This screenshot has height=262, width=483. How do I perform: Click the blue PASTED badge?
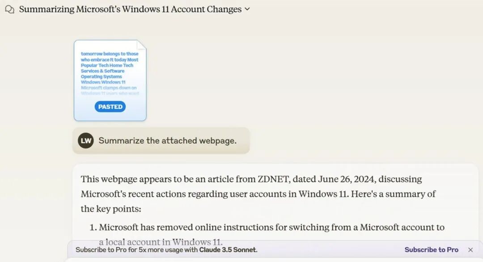tap(110, 107)
